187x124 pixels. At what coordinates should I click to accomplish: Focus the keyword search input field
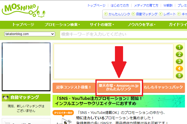(124, 34)
